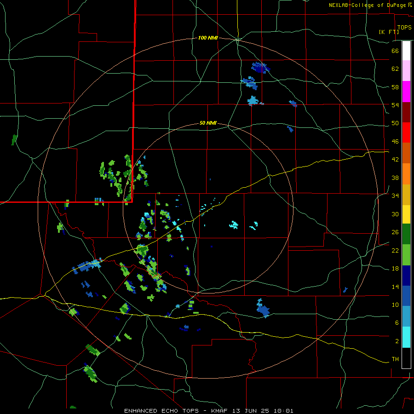Image resolution: width=414 pixels, height=414 pixels.
Task: Click the "100 NMI" range ring label
Action: [208, 38]
